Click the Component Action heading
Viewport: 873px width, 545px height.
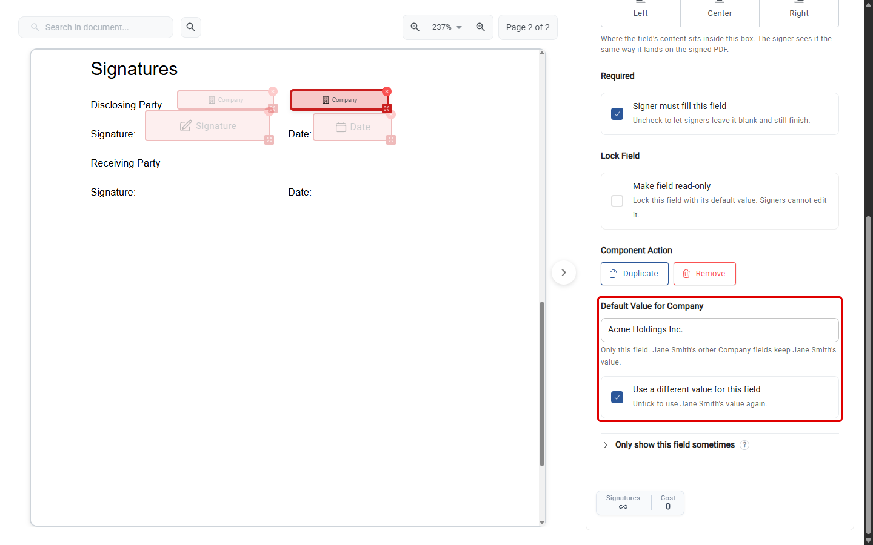[x=637, y=250]
